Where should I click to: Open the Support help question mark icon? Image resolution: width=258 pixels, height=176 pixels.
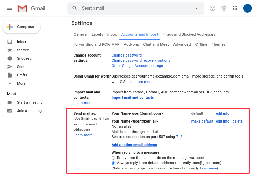213,8
